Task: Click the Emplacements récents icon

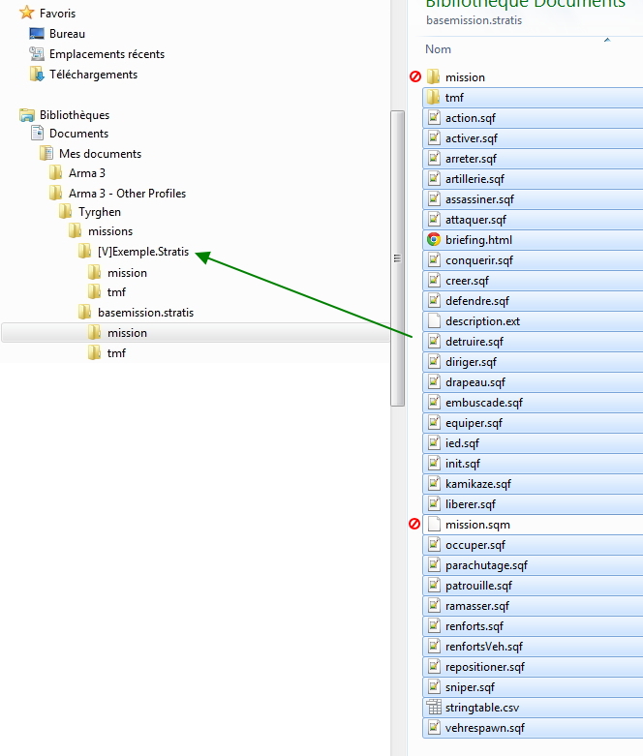Action: tap(37, 54)
